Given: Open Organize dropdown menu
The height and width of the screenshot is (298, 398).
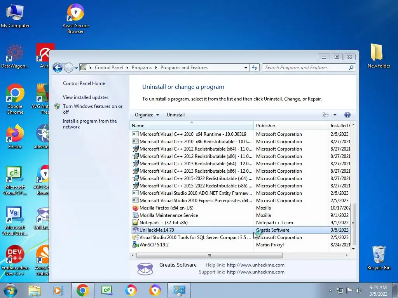Looking at the screenshot, I should pyautogui.click(x=147, y=115).
